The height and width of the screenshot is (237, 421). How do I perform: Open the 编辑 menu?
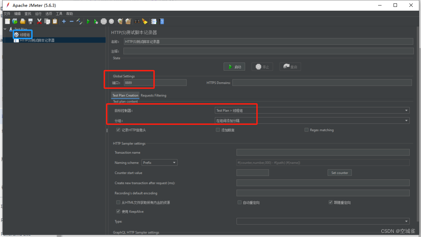pyautogui.click(x=17, y=14)
